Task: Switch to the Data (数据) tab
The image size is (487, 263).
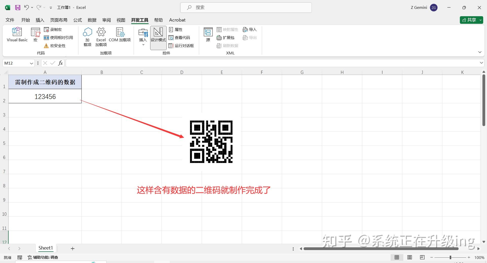Action: click(92, 20)
